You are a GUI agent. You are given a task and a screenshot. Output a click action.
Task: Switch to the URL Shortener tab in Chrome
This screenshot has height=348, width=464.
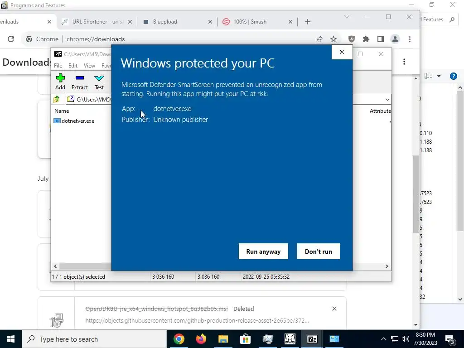pyautogui.click(x=97, y=22)
